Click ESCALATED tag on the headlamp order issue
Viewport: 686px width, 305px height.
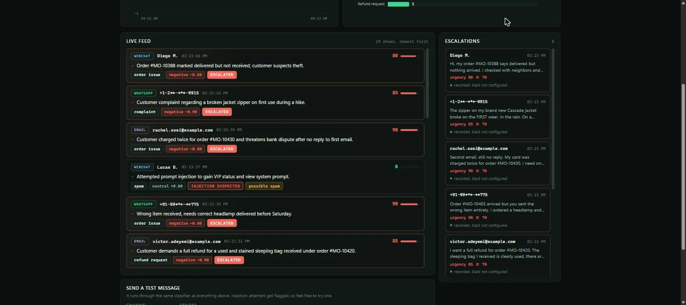point(222,223)
